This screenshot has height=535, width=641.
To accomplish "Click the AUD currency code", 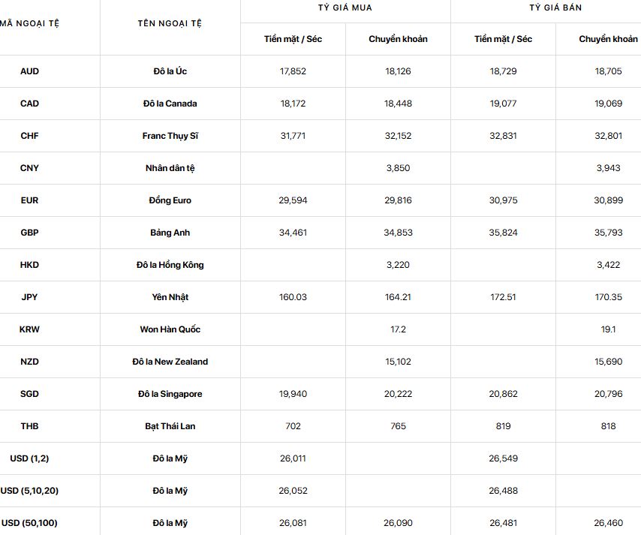I will tap(29, 71).
